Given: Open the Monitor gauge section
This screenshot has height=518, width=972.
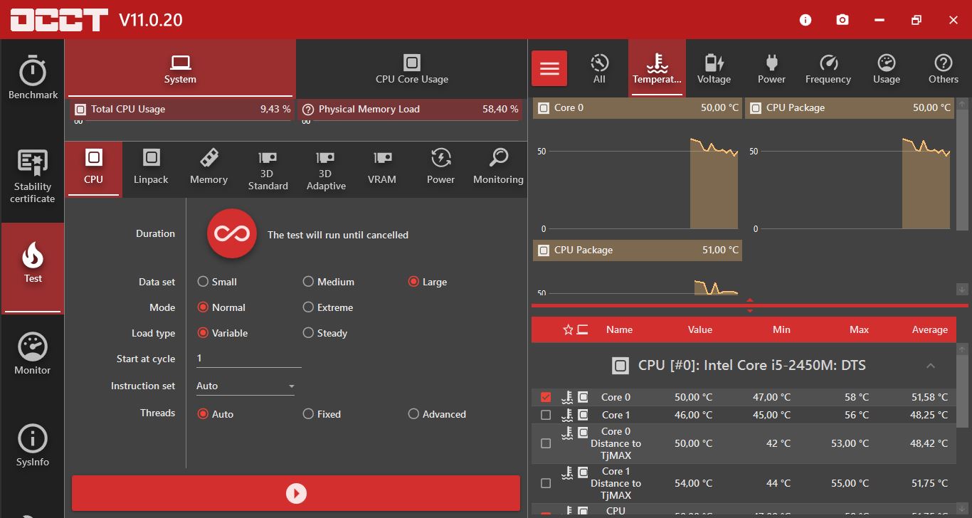Looking at the screenshot, I should (33, 354).
